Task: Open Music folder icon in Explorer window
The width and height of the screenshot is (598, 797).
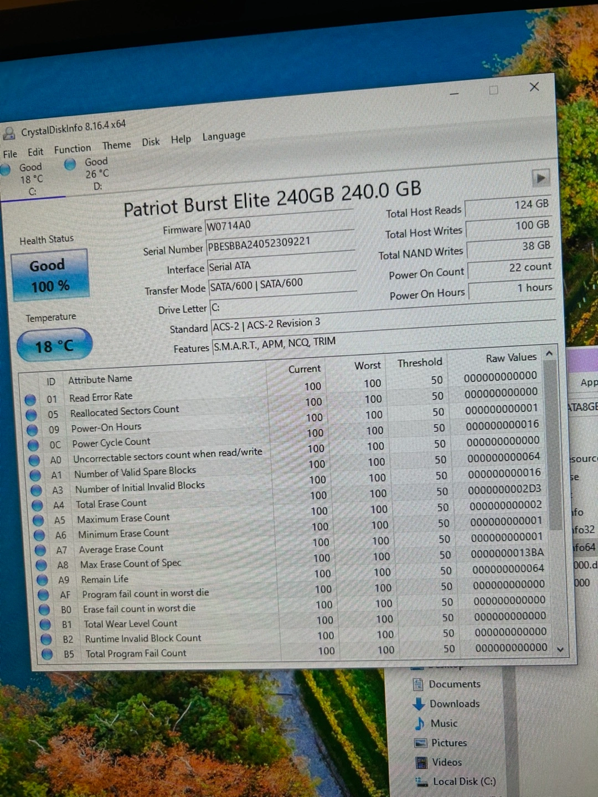Action: click(420, 724)
